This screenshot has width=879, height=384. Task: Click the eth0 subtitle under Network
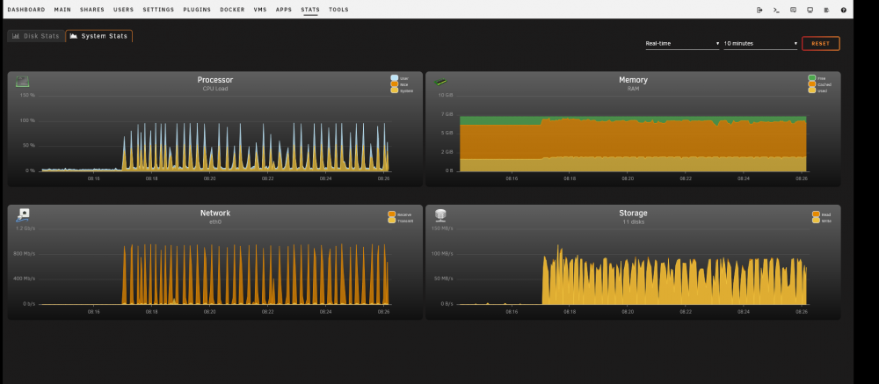click(215, 222)
